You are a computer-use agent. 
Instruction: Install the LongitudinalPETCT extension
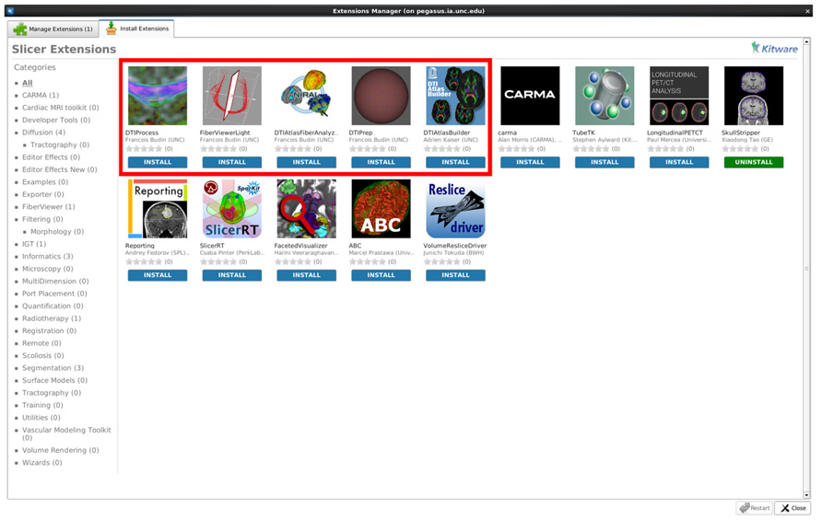point(679,162)
